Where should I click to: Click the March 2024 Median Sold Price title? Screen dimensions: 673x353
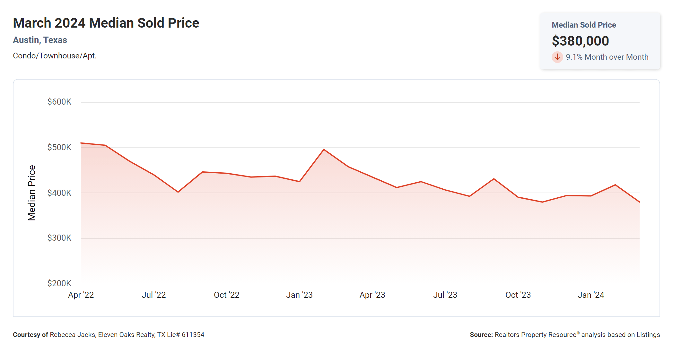(106, 23)
